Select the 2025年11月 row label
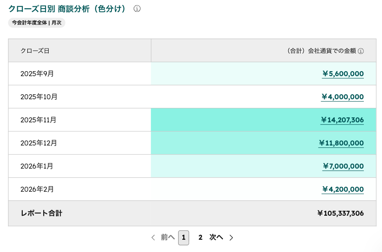The width and height of the screenshot is (382, 252). [38, 120]
